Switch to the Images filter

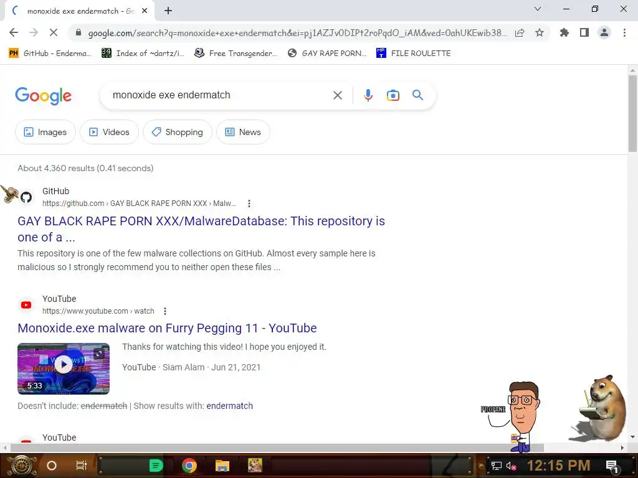45,132
